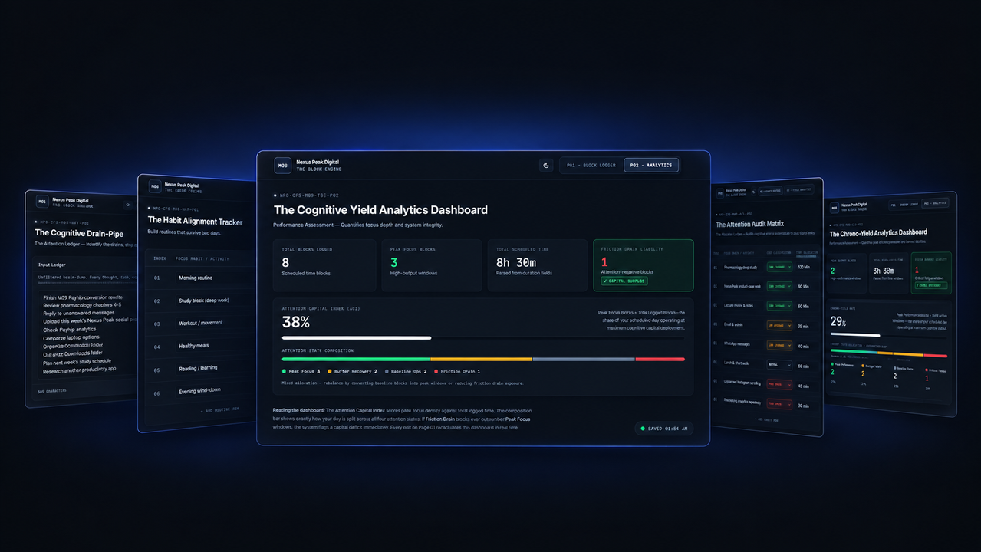Viewport: 981px width, 552px height.
Task: Click the Friction Drain Liability card
Action: (x=643, y=265)
